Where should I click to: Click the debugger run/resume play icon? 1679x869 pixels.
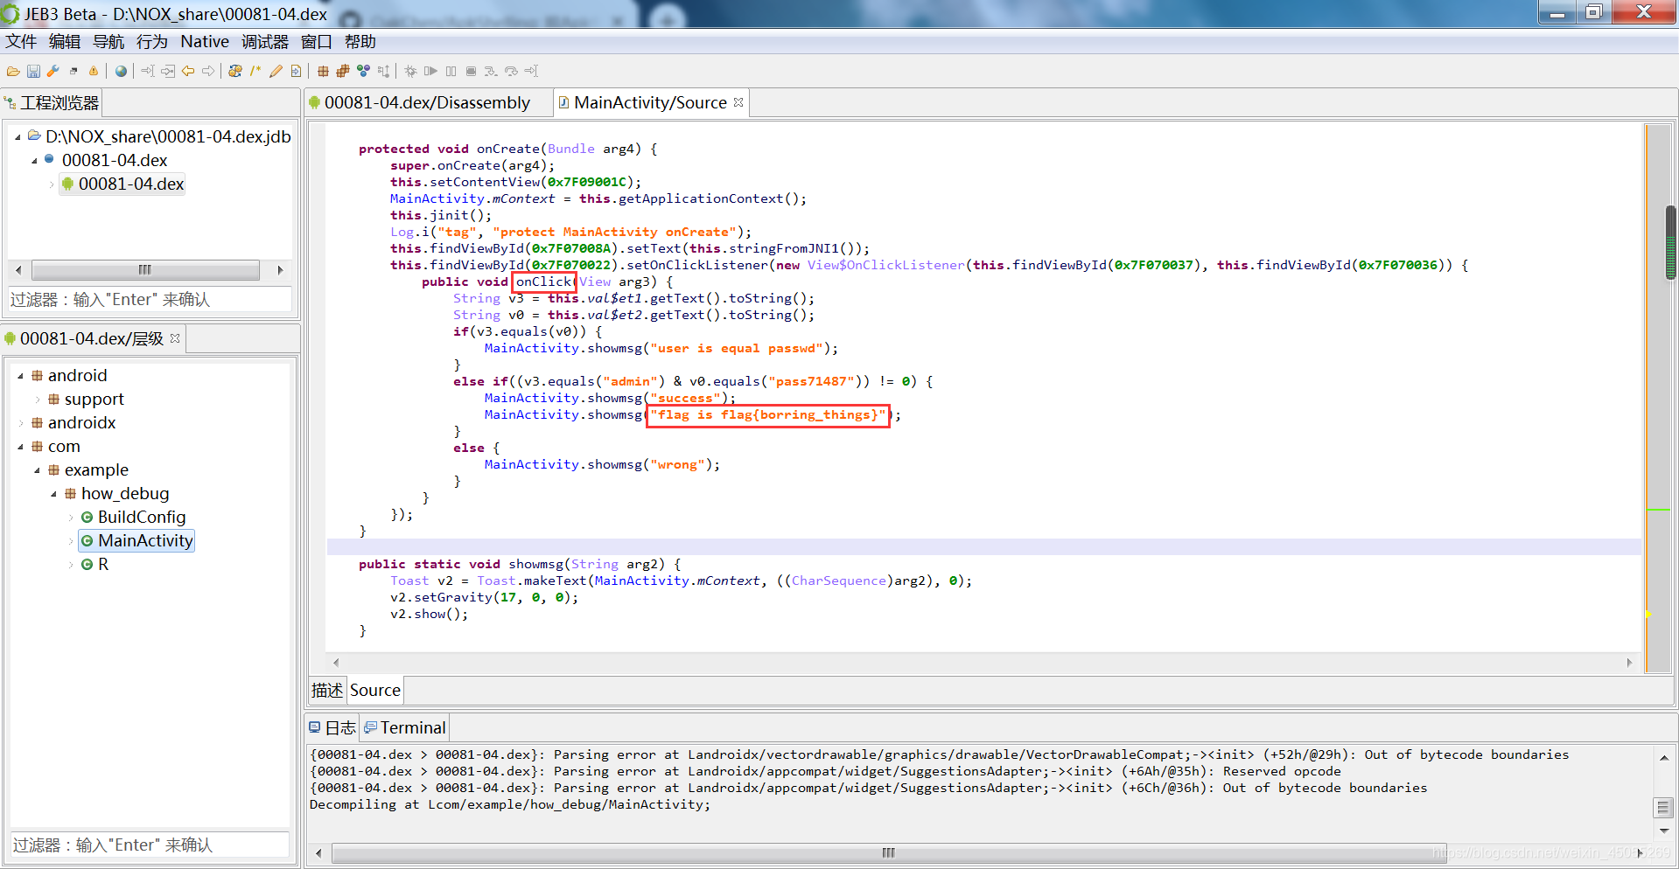(430, 72)
